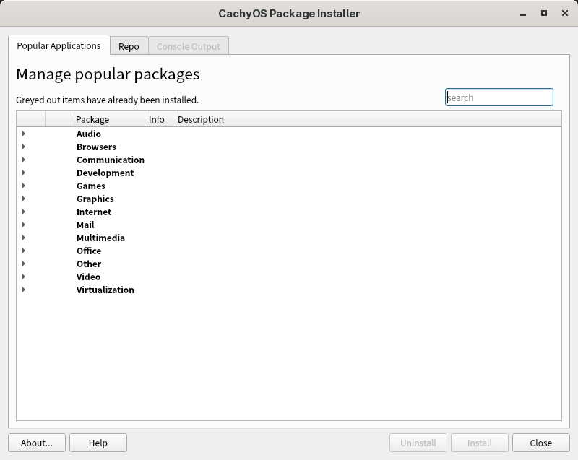The height and width of the screenshot is (460, 578).
Task: Switch to the Repo tab
Action: tap(129, 46)
